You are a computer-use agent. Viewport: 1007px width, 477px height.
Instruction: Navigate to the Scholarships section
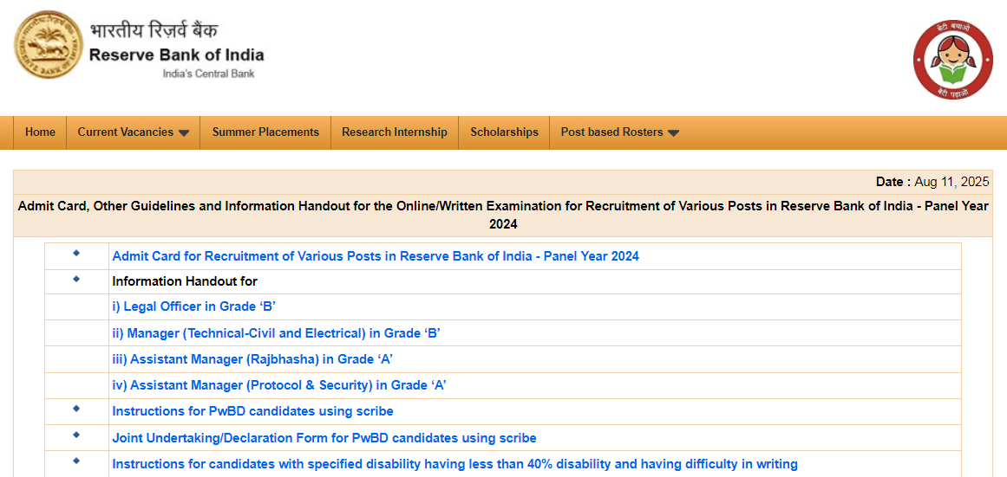tap(504, 132)
